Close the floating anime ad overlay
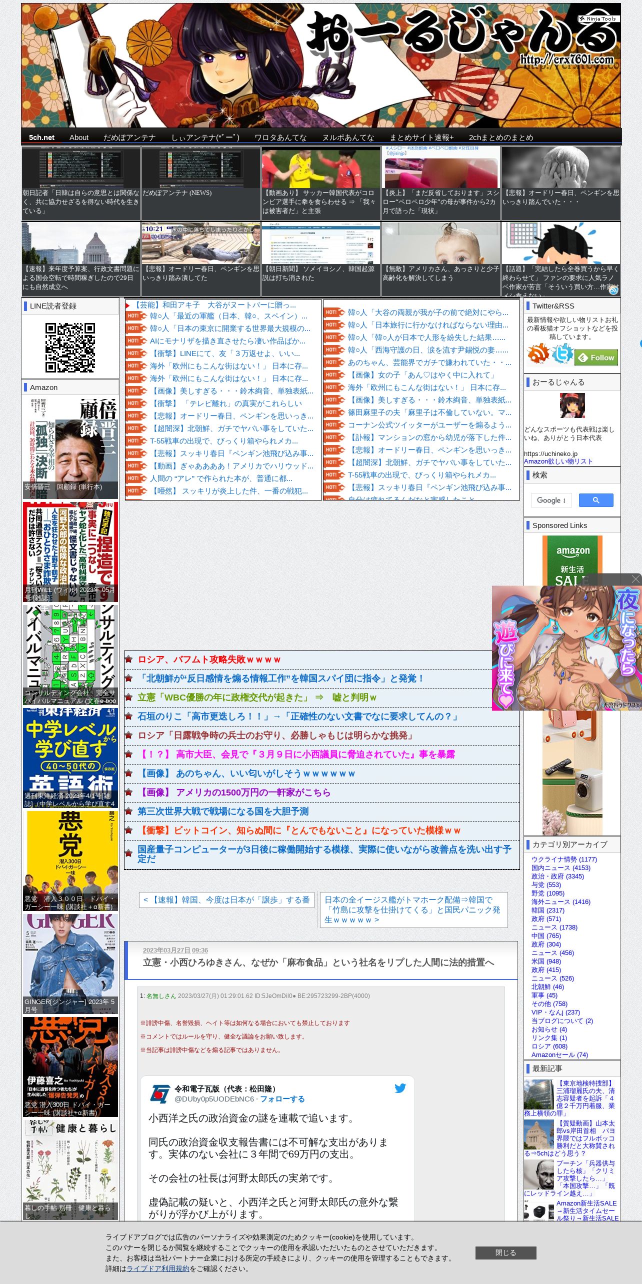 (635, 579)
